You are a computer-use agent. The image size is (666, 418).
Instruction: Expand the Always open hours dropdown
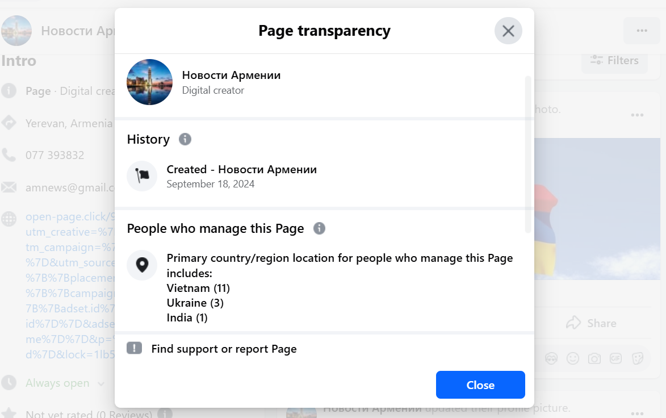tap(101, 383)
